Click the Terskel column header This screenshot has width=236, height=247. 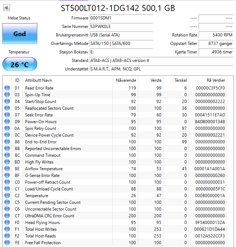(x=180, y=80)
